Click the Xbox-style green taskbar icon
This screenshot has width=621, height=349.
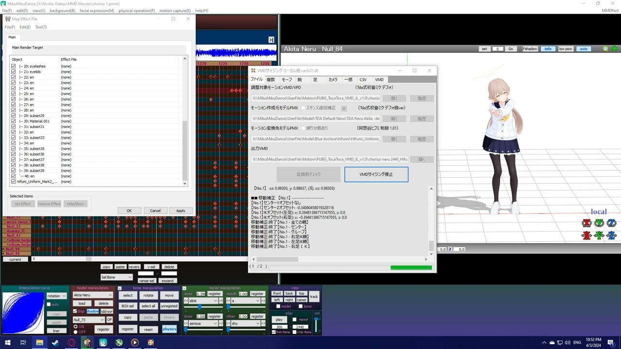tap(119, 343)
